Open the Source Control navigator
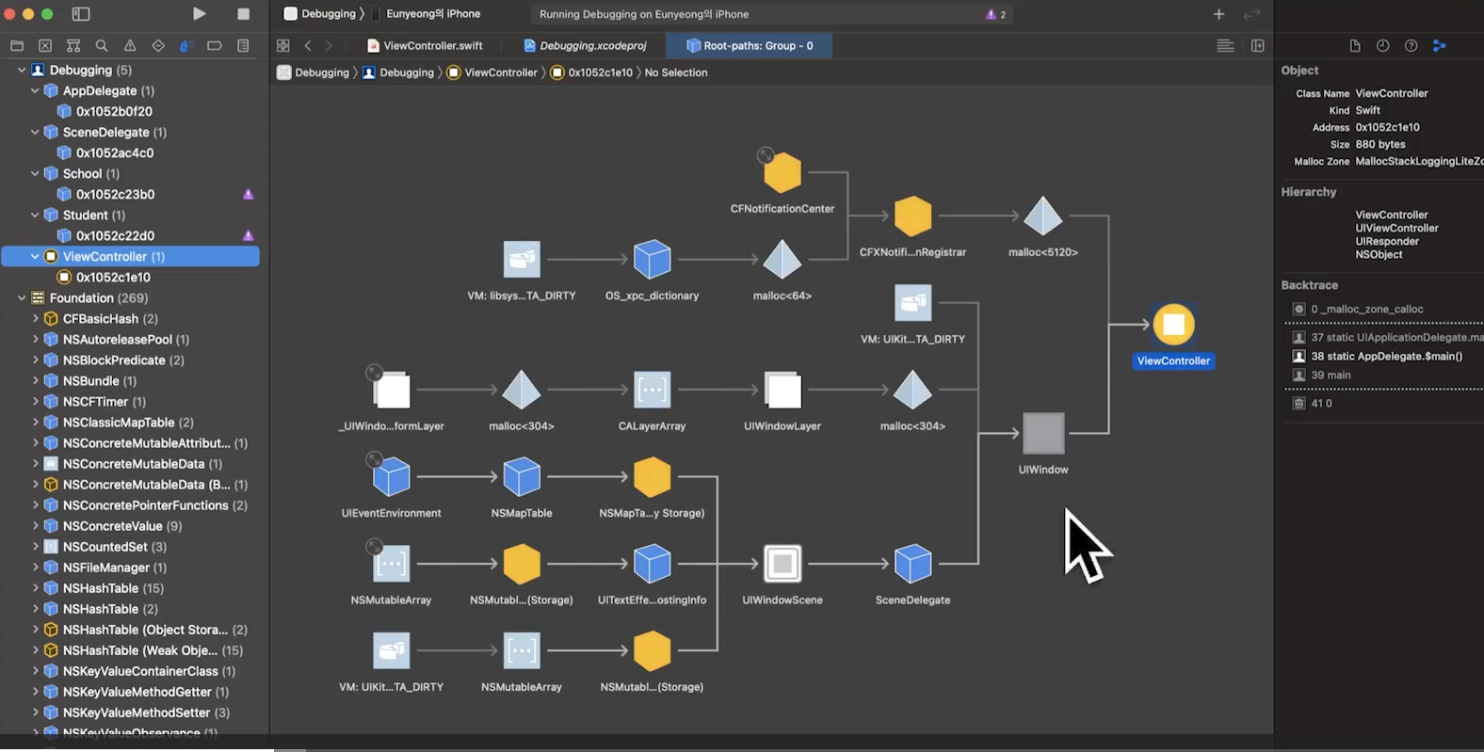The height and width of the screenshot is (752, 1484). [45, 45]
